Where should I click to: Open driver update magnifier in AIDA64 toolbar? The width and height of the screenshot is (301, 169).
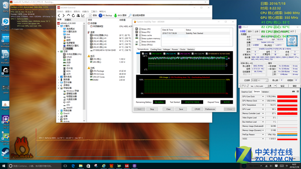point(130,15)
